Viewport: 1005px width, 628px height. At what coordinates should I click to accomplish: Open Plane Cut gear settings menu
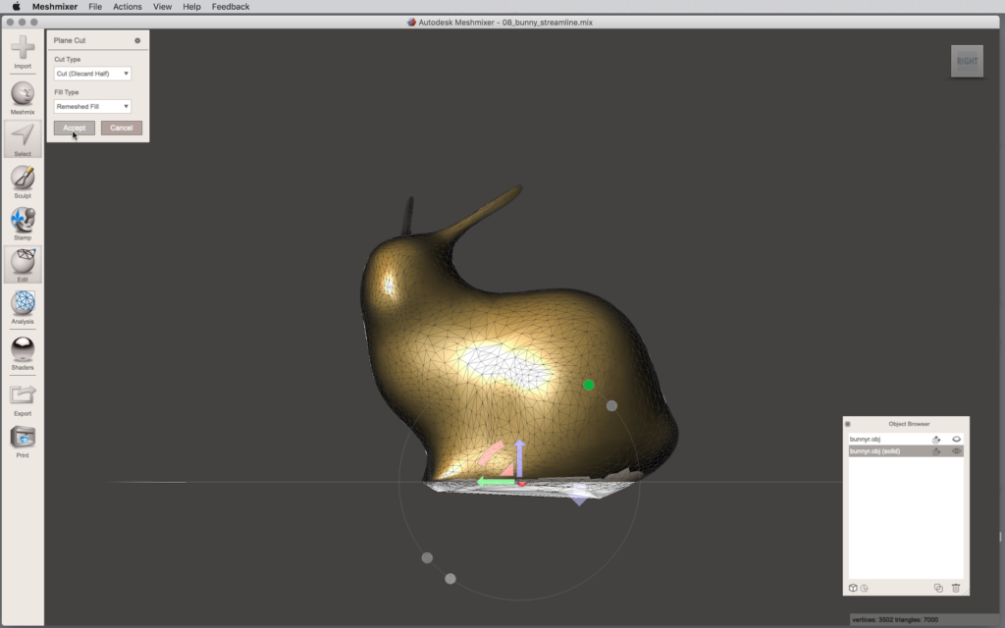(x=137, y=41)
